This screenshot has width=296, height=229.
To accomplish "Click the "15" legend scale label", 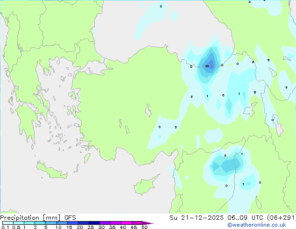I will (69, 227).
